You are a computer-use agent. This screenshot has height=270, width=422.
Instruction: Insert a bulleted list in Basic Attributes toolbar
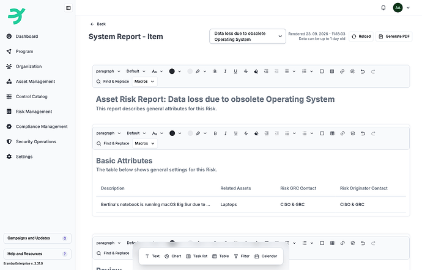click(287, 133)
